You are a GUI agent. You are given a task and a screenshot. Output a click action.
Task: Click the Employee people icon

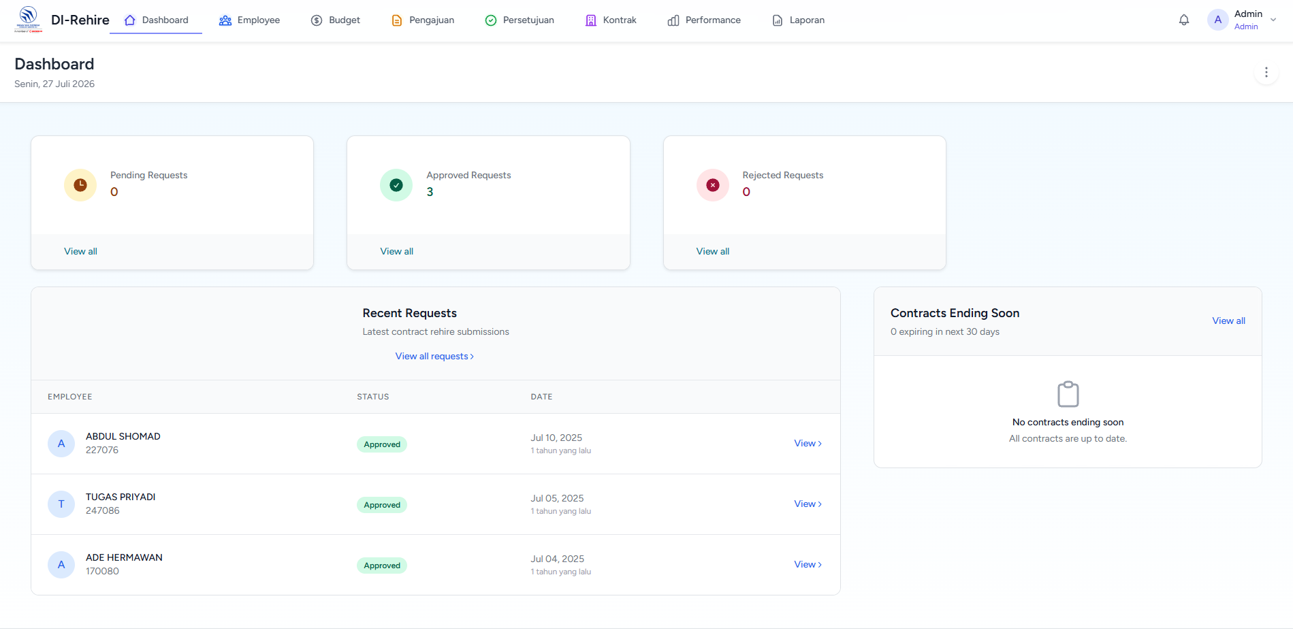(225, 20)
